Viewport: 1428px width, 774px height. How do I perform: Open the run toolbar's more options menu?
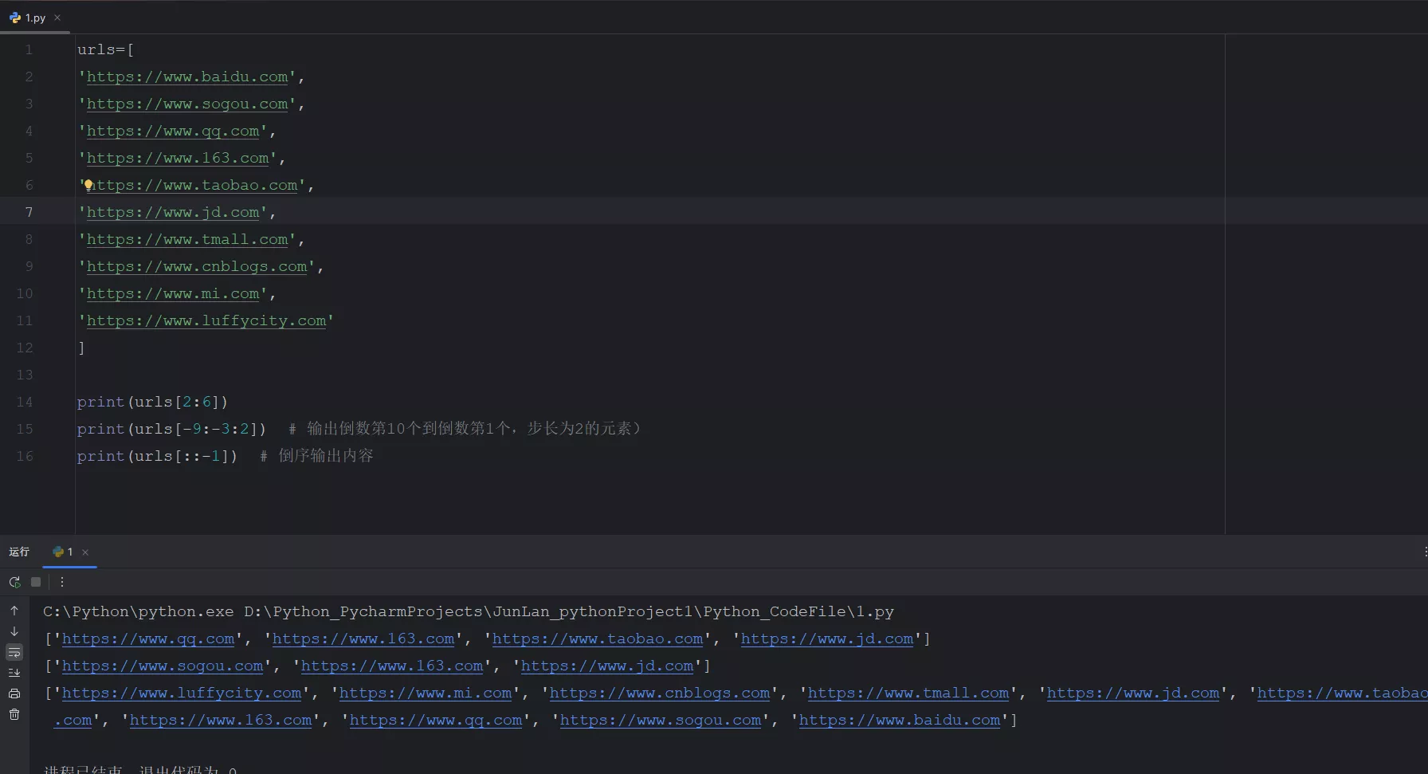pyautogui.click(x=62, y=582)
